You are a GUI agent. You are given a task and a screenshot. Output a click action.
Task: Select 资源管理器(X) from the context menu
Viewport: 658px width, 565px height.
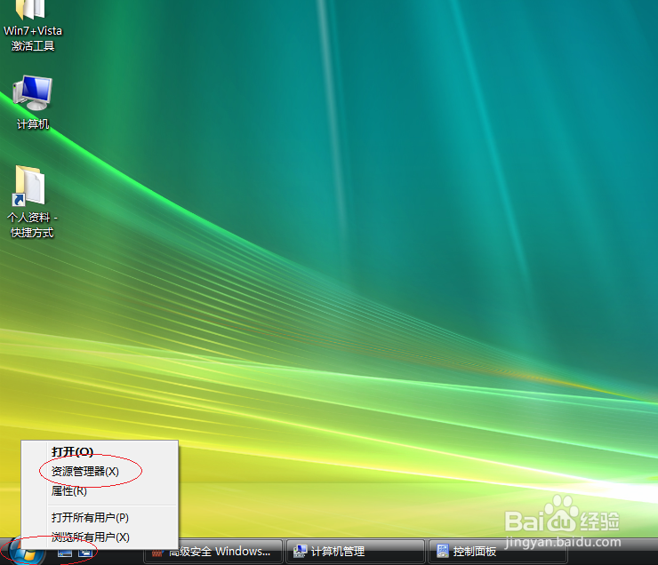pos(100,472)
